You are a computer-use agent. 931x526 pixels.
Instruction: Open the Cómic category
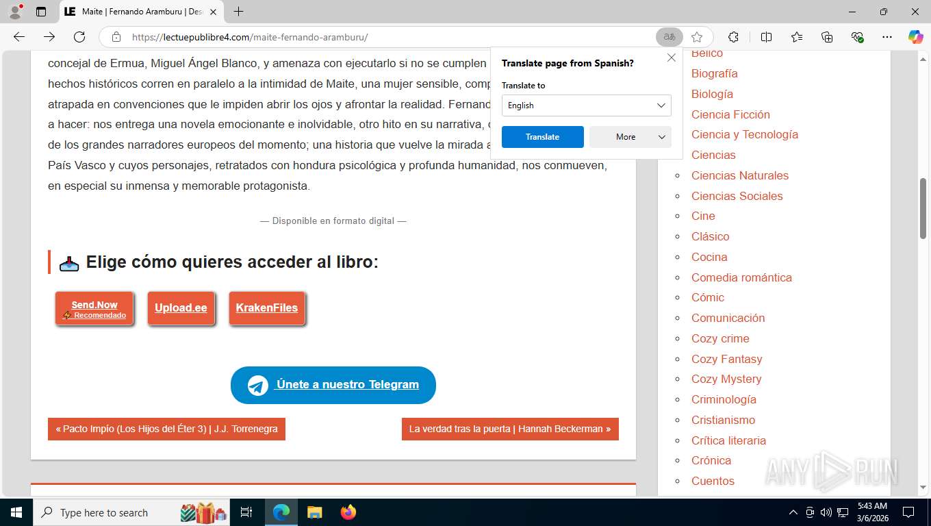pos(708,297)
